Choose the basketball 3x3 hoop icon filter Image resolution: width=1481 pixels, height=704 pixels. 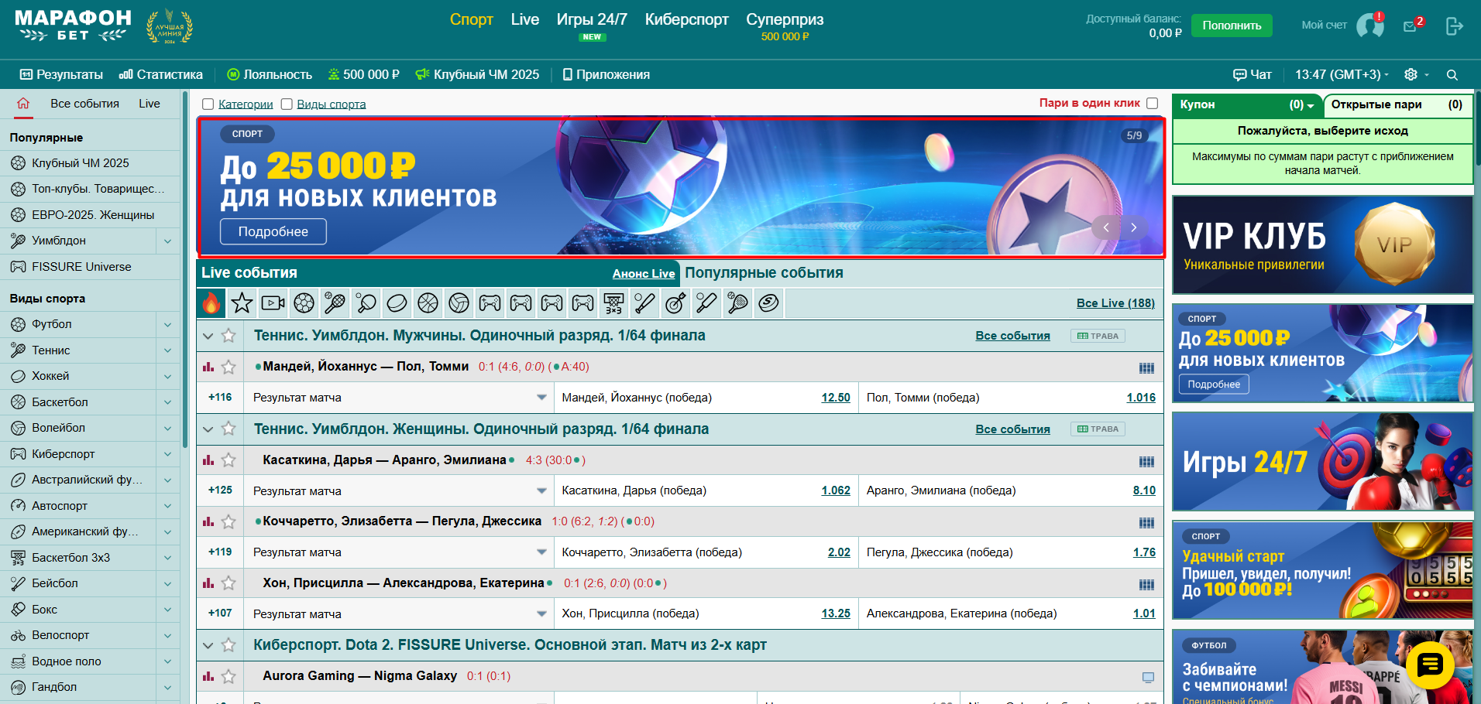[614, 303]
